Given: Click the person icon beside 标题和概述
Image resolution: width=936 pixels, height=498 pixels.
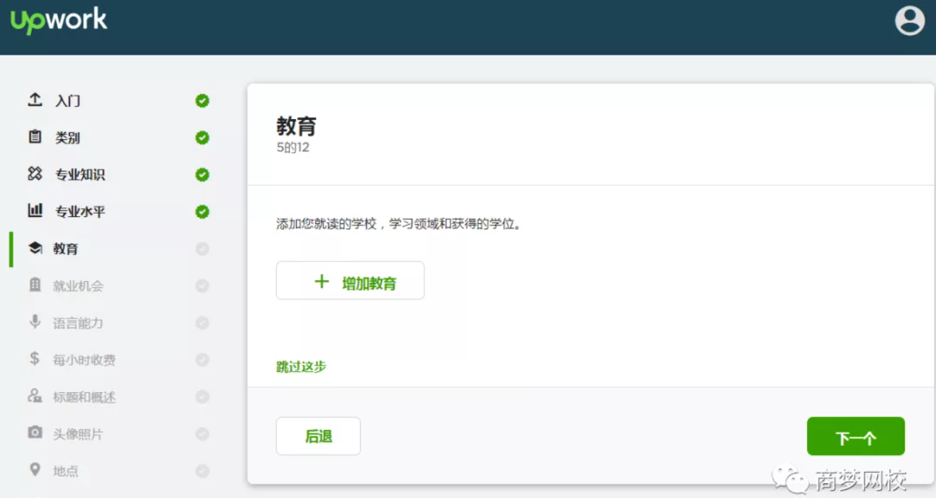Looking at the screenshot, I should click(35, 396).
